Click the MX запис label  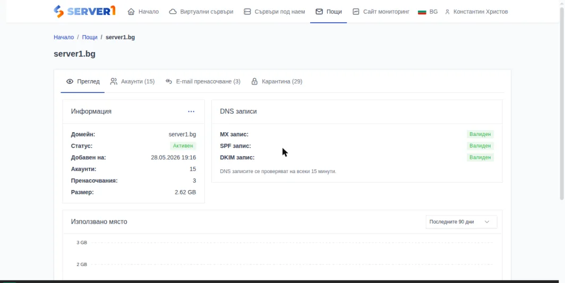[x=234, y=134]
